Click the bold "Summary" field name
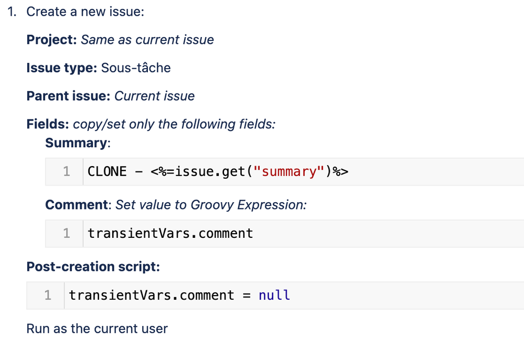Image resolution: width=524 pixels, height=350 pixels. click(x=76, y=143)
